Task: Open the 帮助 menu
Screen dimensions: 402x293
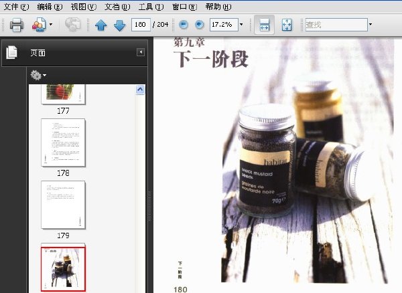Action: tap(218, 7)
